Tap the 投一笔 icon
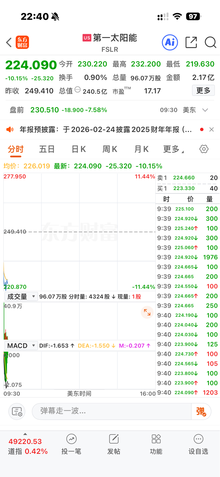Image resolution: width=220 pixels, height=477 pixels. coord(71,439)
